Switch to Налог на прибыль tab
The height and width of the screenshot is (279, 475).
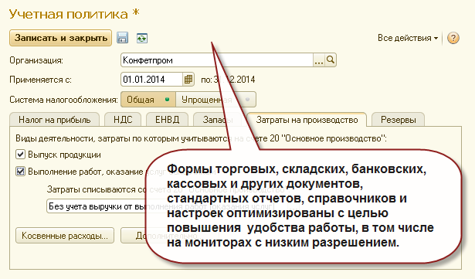tap(55, 120)
